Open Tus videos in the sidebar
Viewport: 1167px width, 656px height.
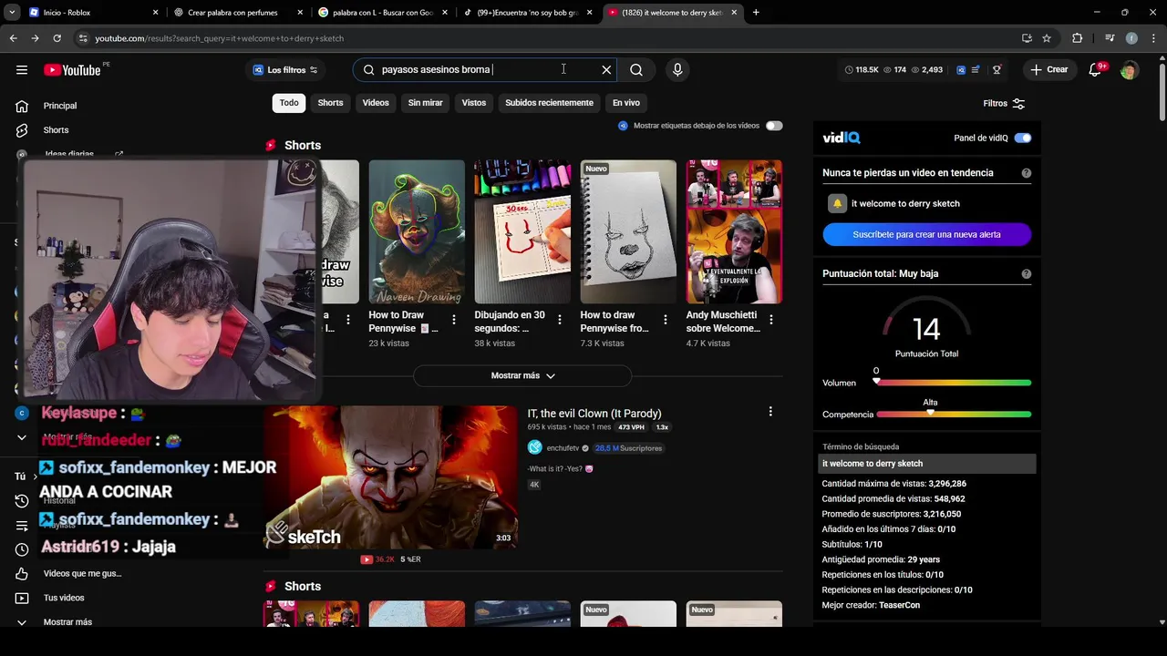[64, 598]
